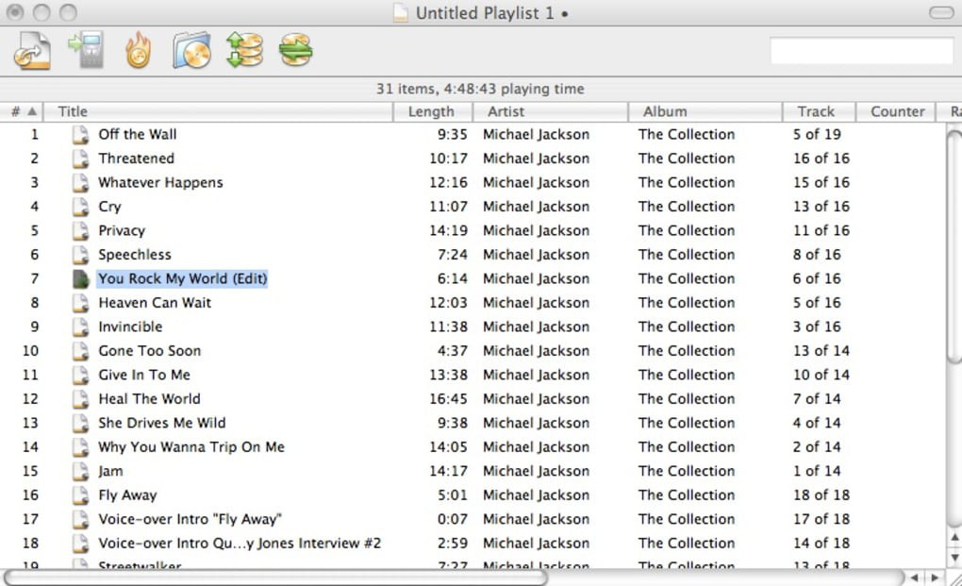Click the file icon beside Cry
Viewport: 962px width, 586px height.
(x=80, y=206)
